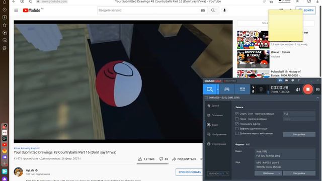322x181 pixels.
Task: Open the Bandicam output folder icon
Action: click(x=286, y=80)
